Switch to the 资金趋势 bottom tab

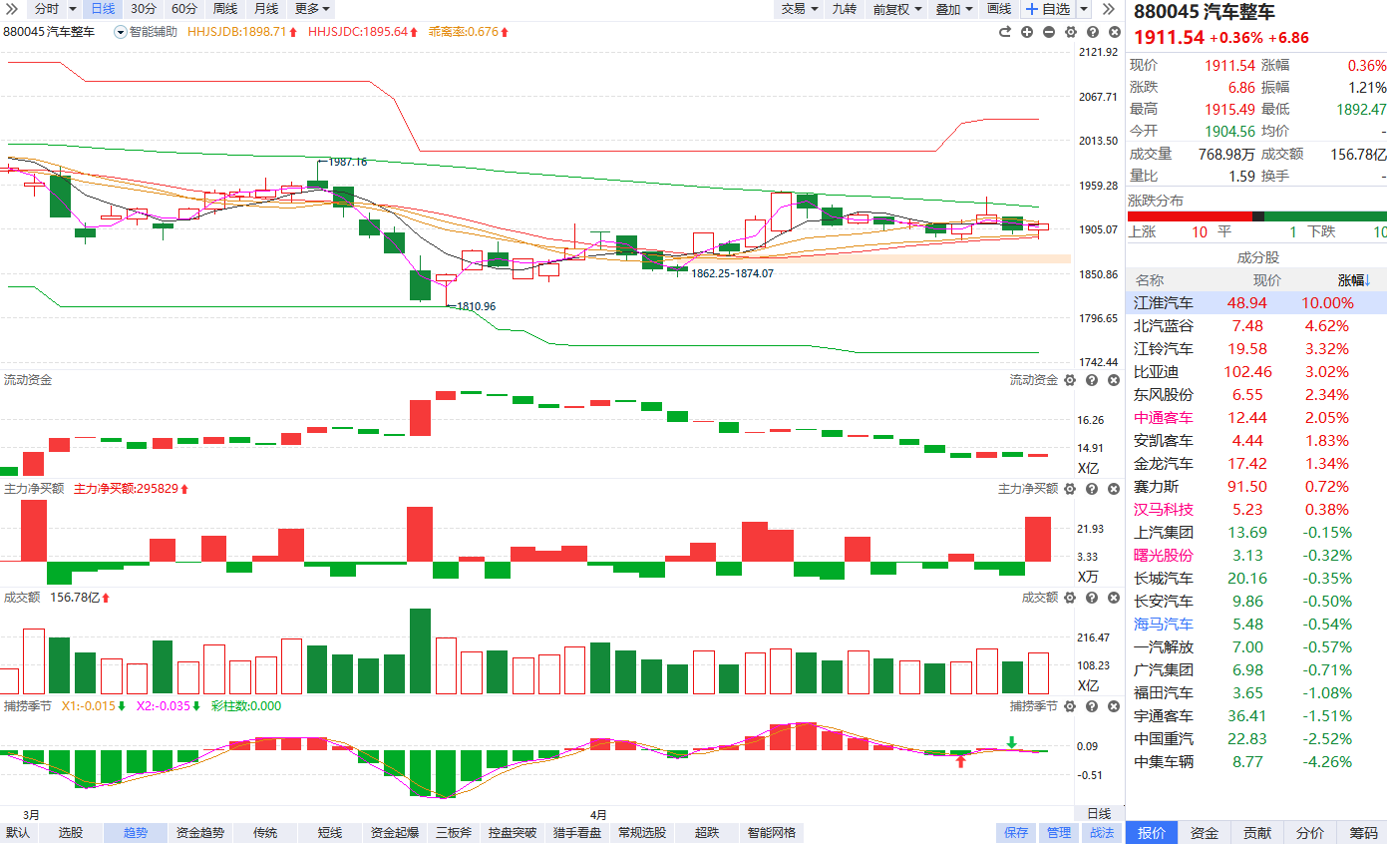[x=200, y=833]
